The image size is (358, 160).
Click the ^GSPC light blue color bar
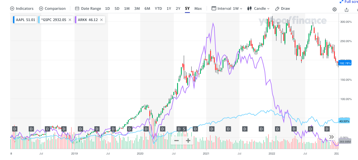pyautogui.click(x=39, y=20)
